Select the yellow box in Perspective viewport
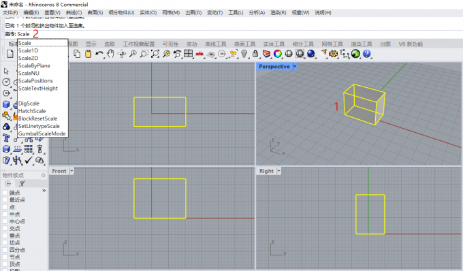The width and height of the screenshot is (463, 271). click(x=364, y=104)
